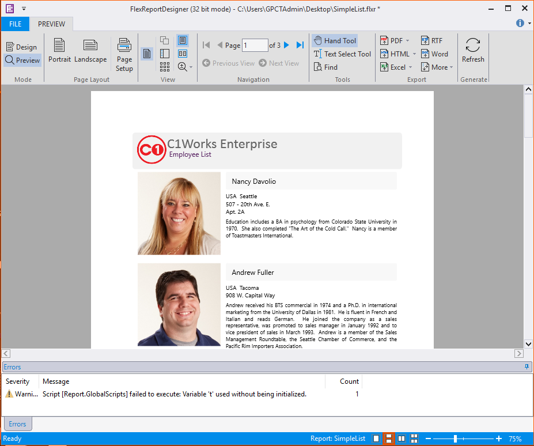
Task: Open the Find tool
Action: (325, 67)
